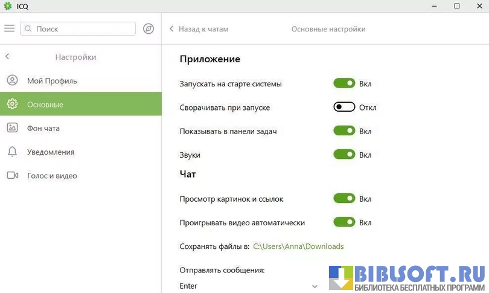The height and width of the screenshot is (293, 489).
Task: Enable Сворачивать при запуске toggle
Action: coord(344,107)
